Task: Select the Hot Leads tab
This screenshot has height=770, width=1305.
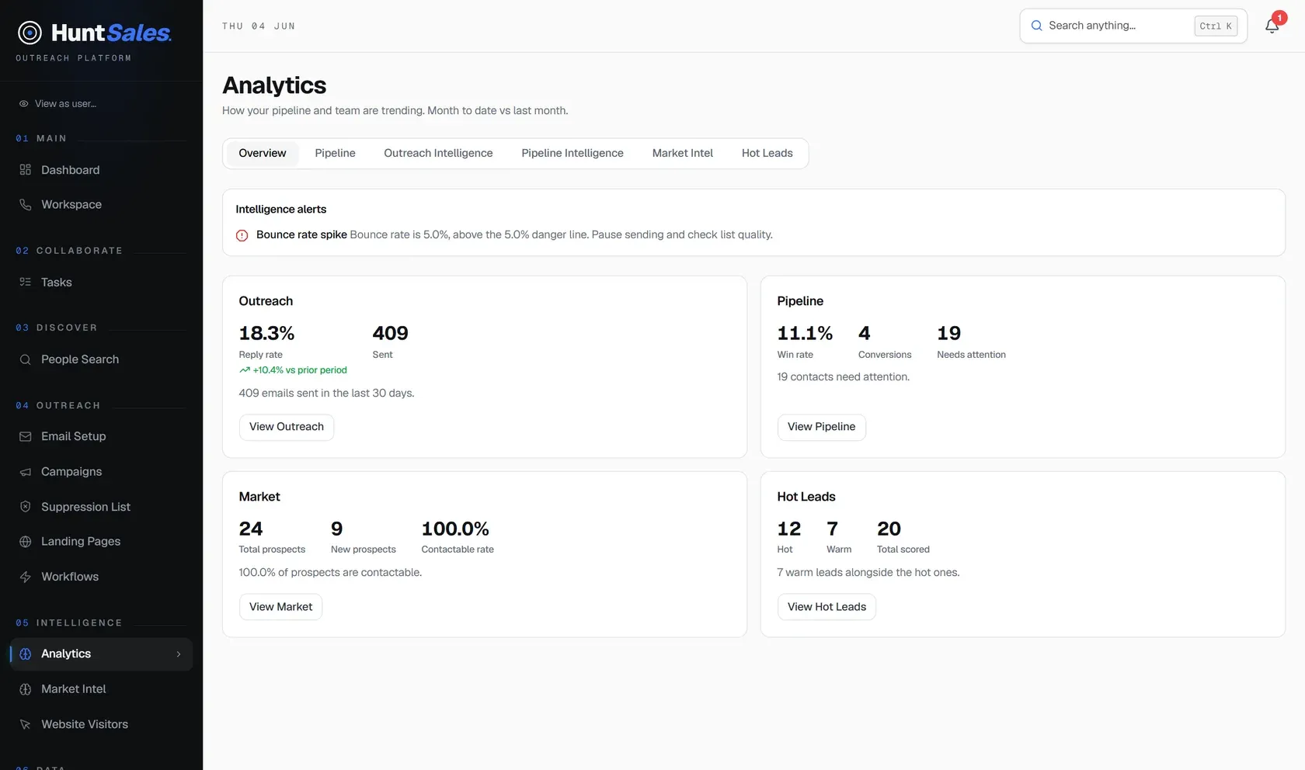Action: coord(767,154)
